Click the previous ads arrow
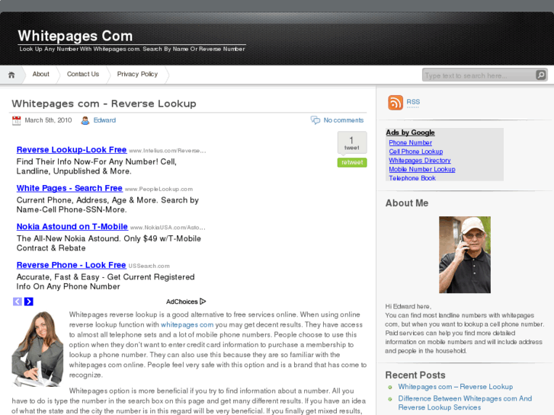The height and width of the screenshot is (415, 554). click(18, 302)
